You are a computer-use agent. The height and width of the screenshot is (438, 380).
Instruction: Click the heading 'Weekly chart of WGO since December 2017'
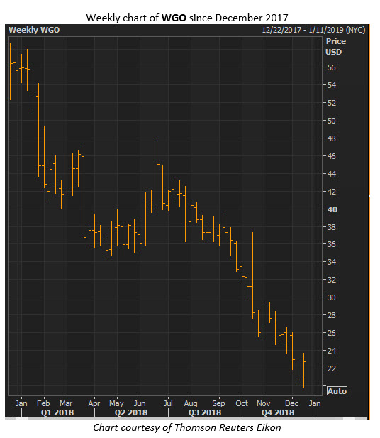click(187, 18)
